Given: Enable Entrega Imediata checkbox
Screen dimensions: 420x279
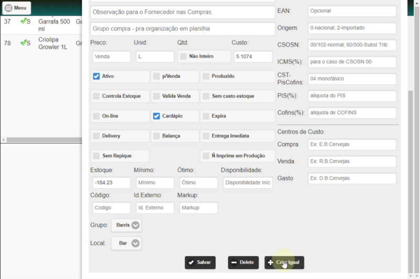Looking at the screenshot, I should [x=206, y=136].
